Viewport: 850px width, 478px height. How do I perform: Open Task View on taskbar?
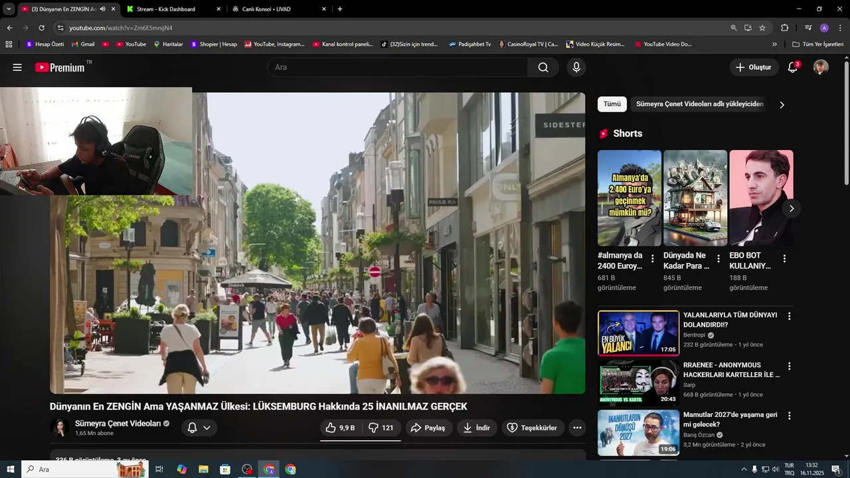pos(159,469)
